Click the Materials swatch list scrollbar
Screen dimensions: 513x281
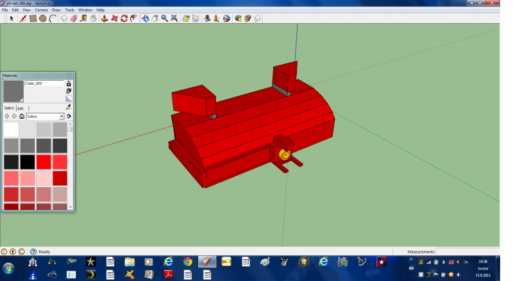pyautogui.click(x=71, y=166)
